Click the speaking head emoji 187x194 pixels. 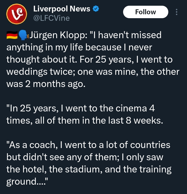[x=23, y=35]
